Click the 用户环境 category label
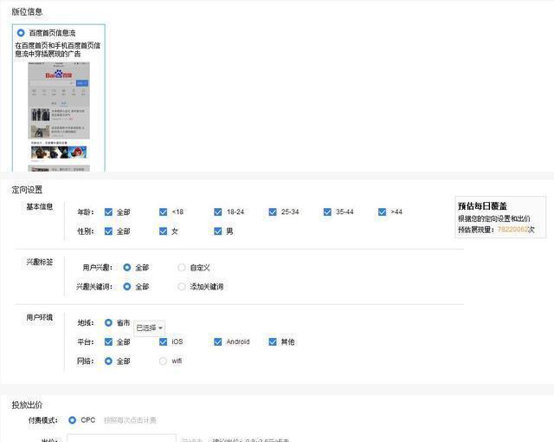Image resolution: width=554 pixels, height=442 pixels. [40, 317]
